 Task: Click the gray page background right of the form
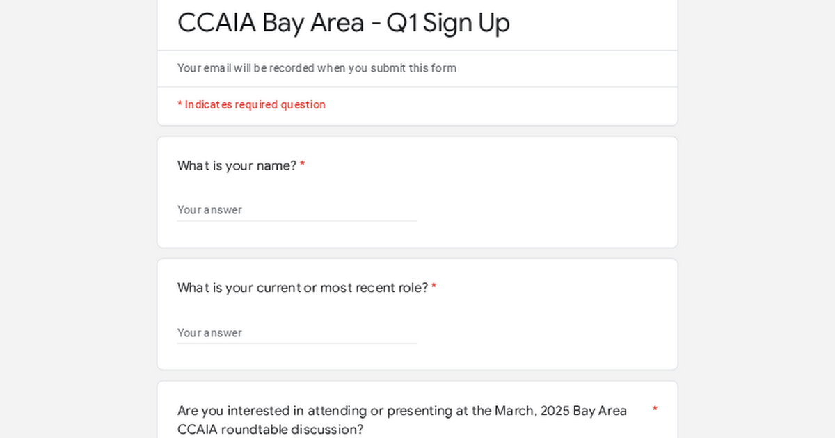point(756,219)
